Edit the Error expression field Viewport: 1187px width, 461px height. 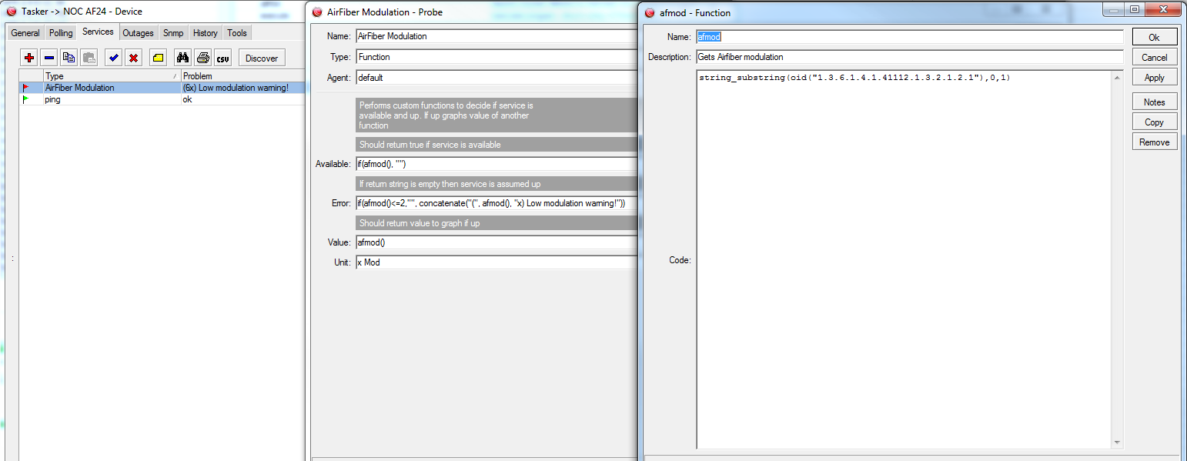pos(497,203)
